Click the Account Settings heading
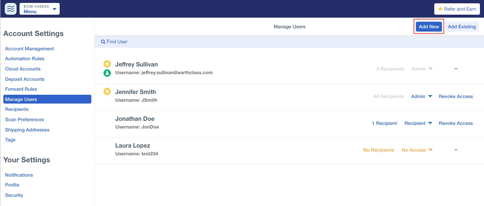The image size is (484, 206). (34, 33)
